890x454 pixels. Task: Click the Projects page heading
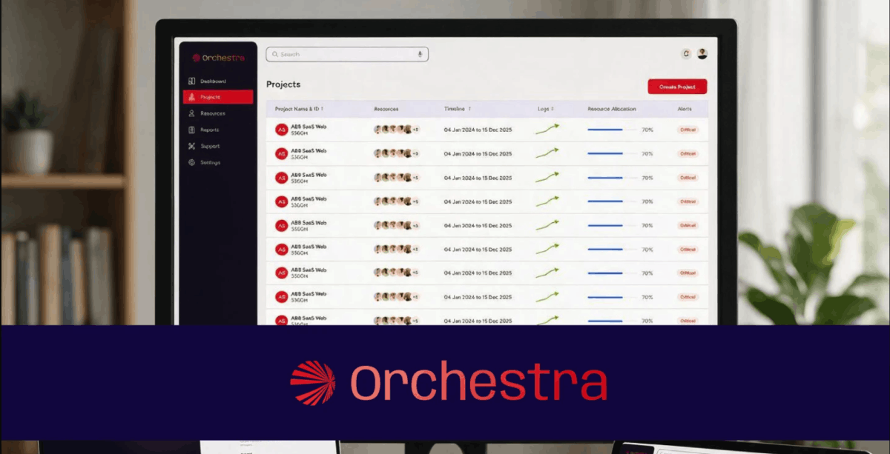283,84
